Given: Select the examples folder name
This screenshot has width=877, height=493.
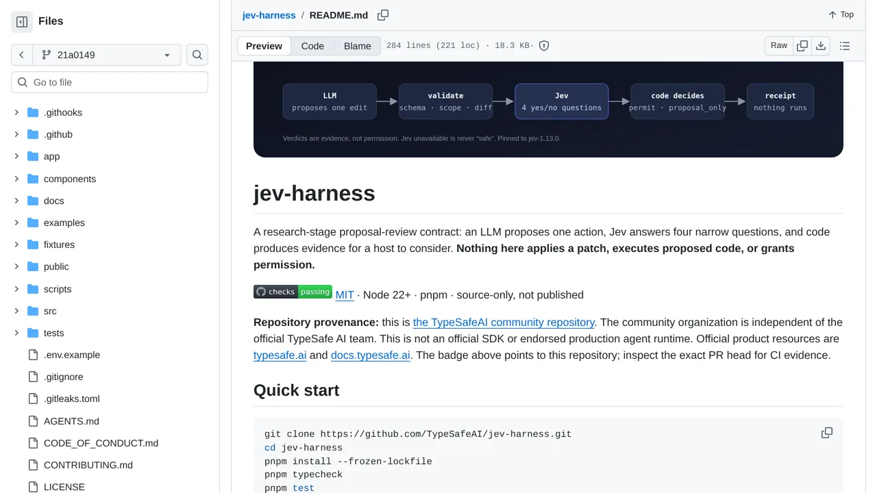Looking at the screenshot, I should click(x=64, y=223).
